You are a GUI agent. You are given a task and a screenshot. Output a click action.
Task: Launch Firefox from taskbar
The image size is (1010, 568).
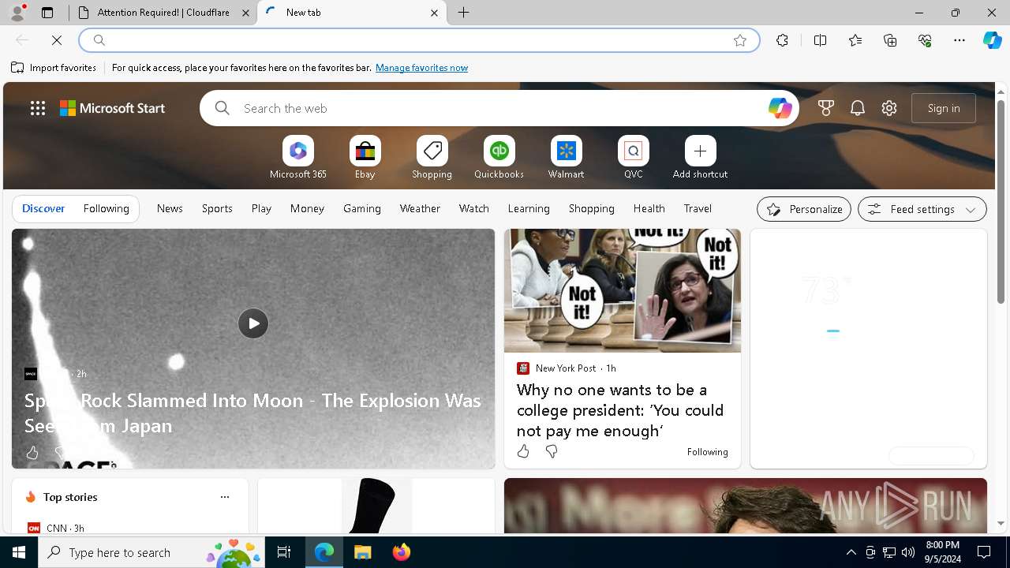point(402,552)
